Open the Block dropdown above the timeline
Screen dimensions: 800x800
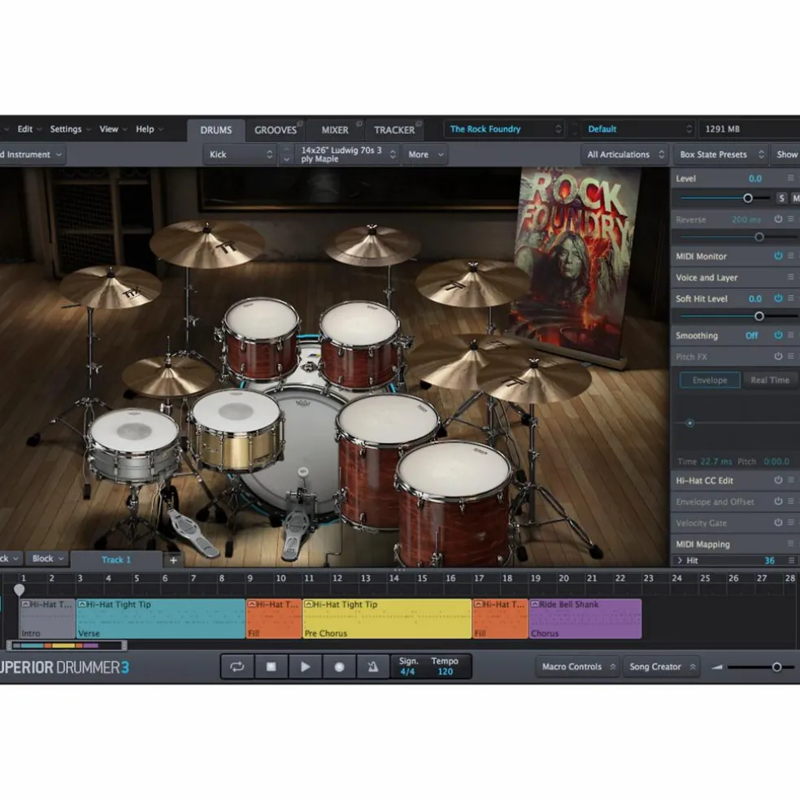pos(48,559)
